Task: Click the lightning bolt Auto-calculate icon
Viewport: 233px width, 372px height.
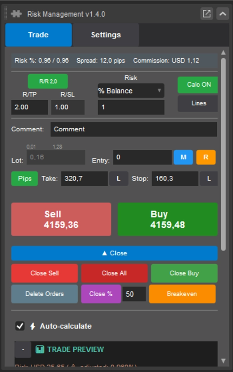Action: coord(33,326)
